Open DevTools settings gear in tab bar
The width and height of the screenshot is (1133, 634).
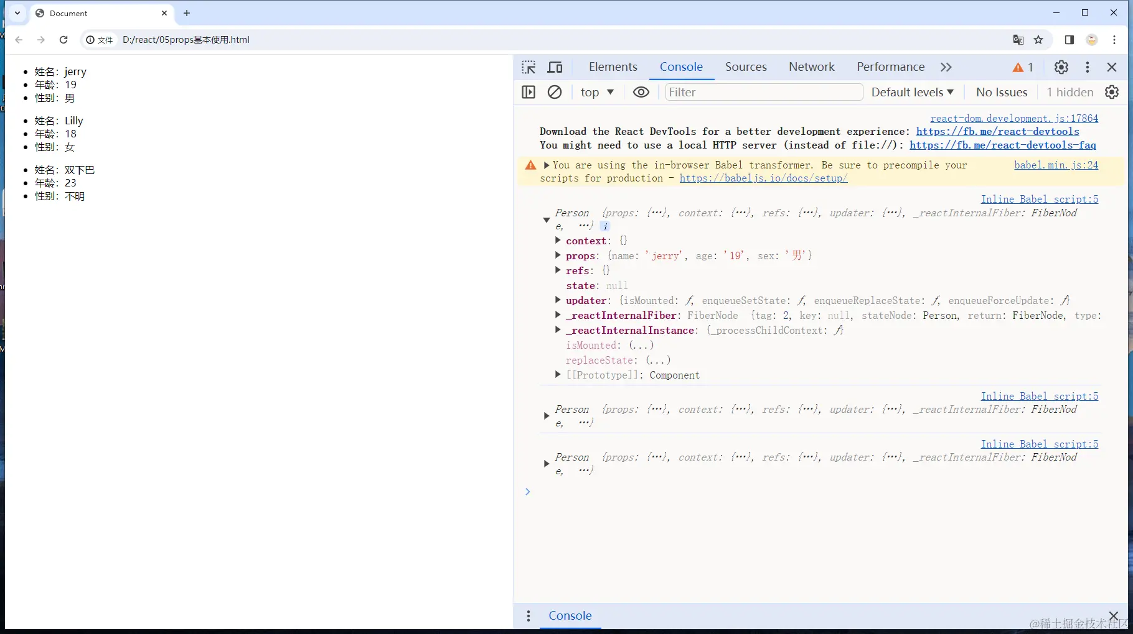coord(1061,67)
